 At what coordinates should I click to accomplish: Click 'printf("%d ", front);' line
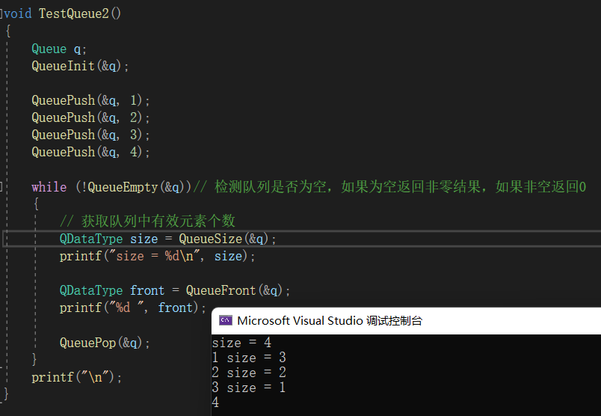point(132,308)
